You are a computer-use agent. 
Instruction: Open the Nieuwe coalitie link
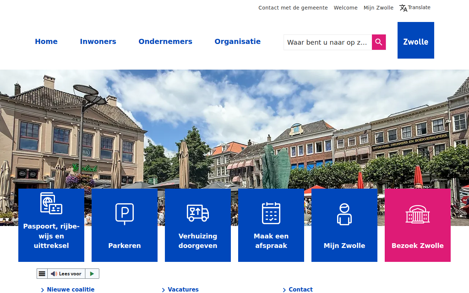pyautogui.click(x=71, y=289)
